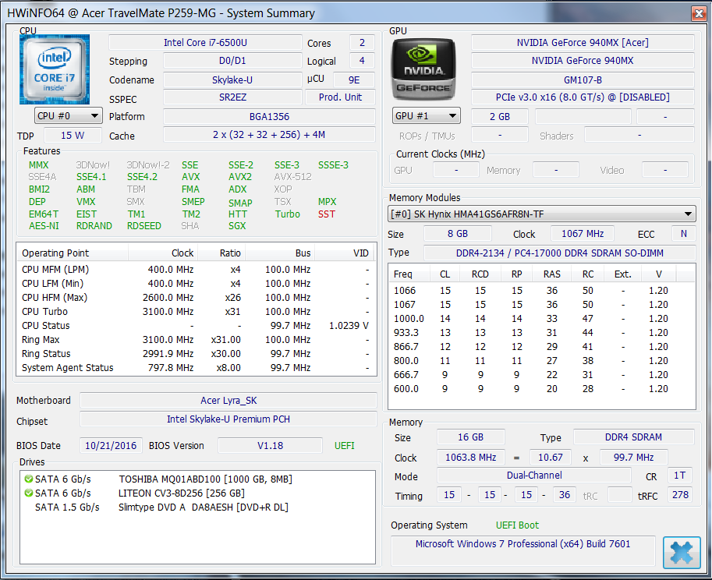
Task: Click the module clock 1067 MHz value
Action: (583, 234)
